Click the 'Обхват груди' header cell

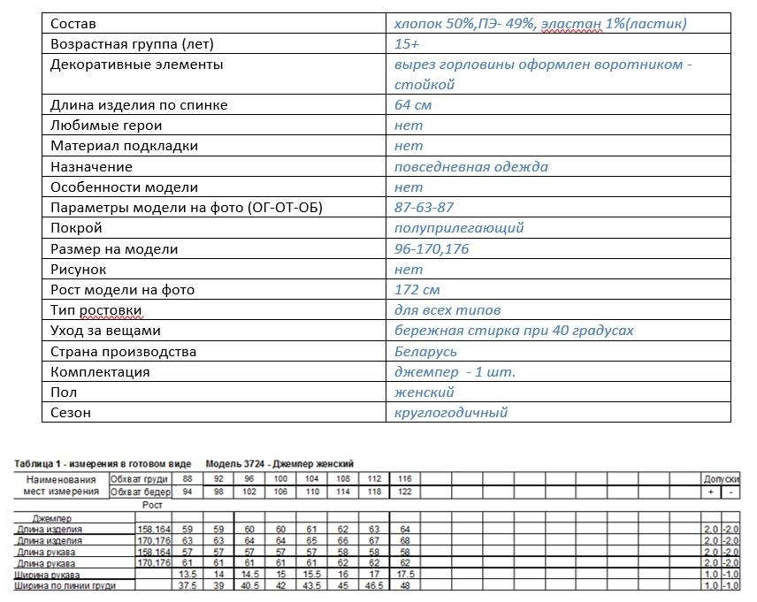[x=139, y=479]
